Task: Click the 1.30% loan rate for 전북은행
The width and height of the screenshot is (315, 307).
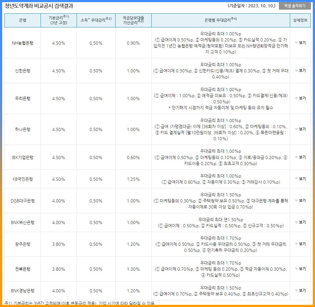Action: click(x=133, y=269)
